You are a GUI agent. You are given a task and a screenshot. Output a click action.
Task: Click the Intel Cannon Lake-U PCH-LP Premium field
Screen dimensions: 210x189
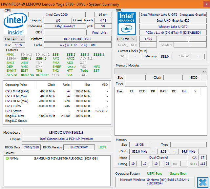66,139
